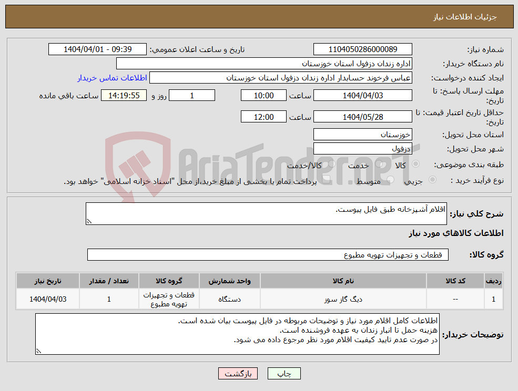
Task: Click goods group field قطعات و تجهیزات تهویه مطبوع
Action: click(x=268, y=254)
